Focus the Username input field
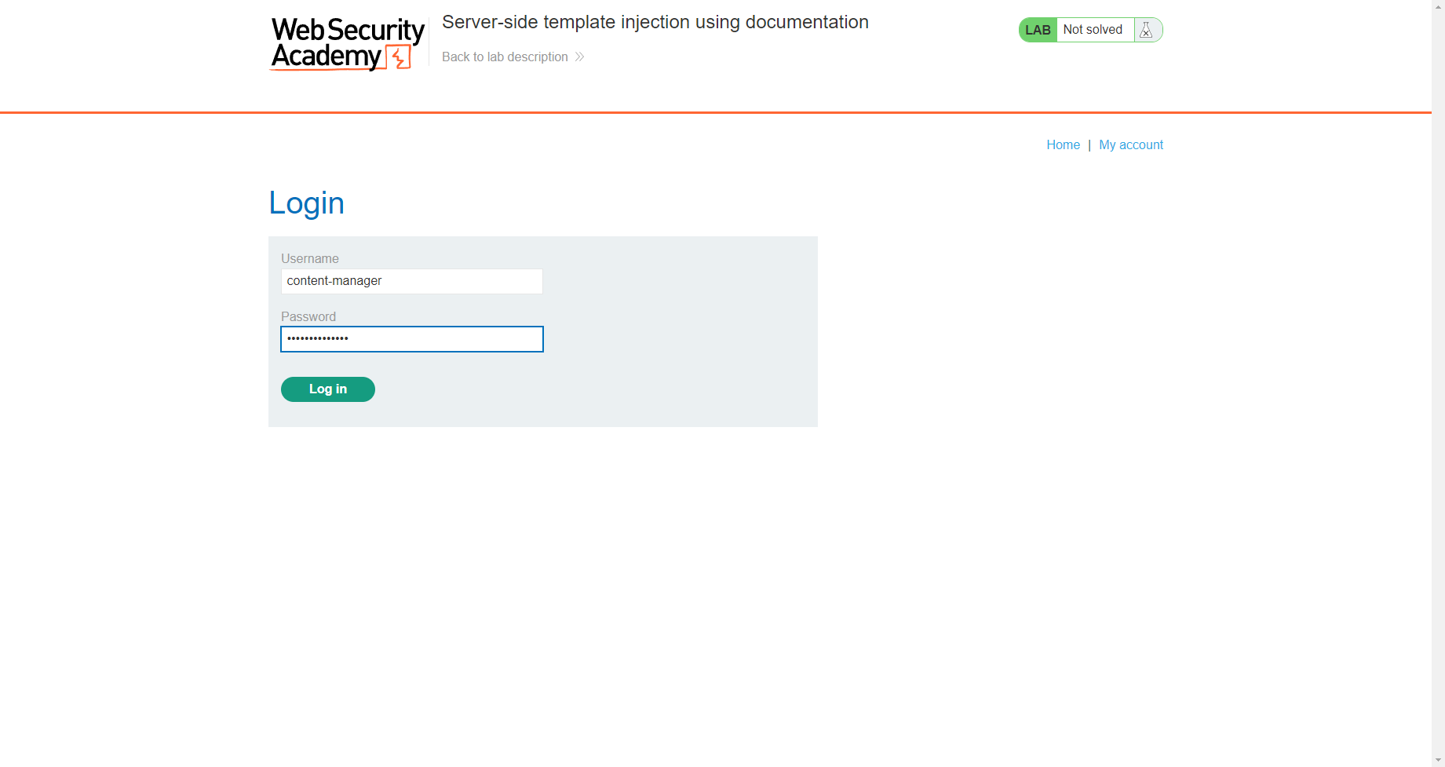This screenshot has height=767, width=1445. click(412, 281)
